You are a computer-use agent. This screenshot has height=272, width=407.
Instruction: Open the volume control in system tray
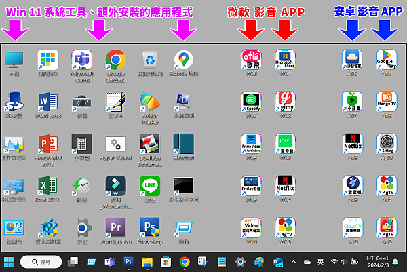pos(344,262)
